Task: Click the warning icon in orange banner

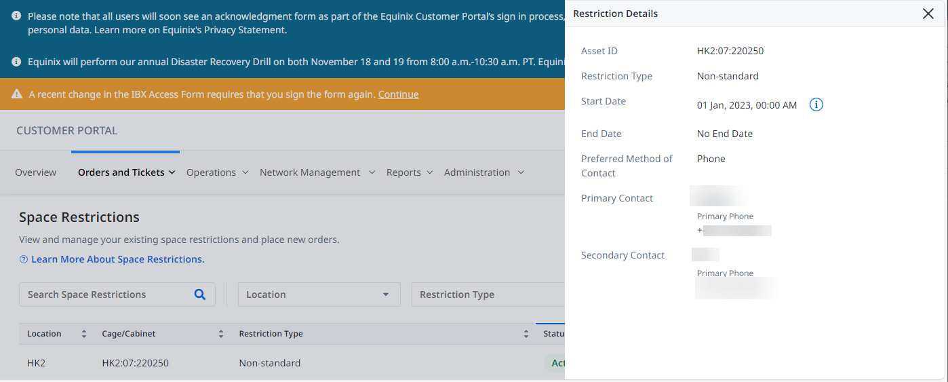Action: click(17, 94)
